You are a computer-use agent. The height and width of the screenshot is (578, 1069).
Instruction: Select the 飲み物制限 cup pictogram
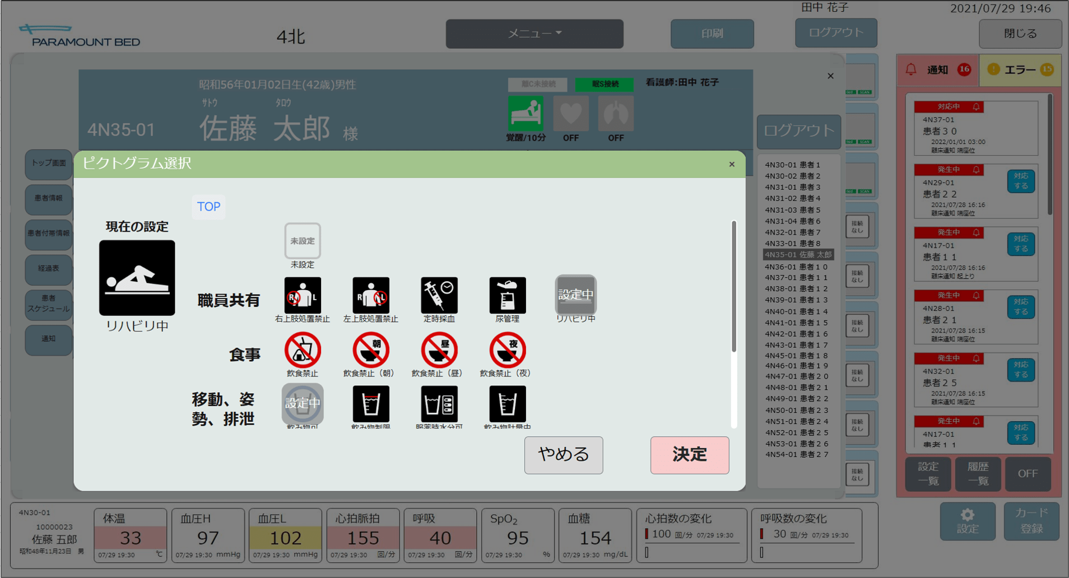370,403
